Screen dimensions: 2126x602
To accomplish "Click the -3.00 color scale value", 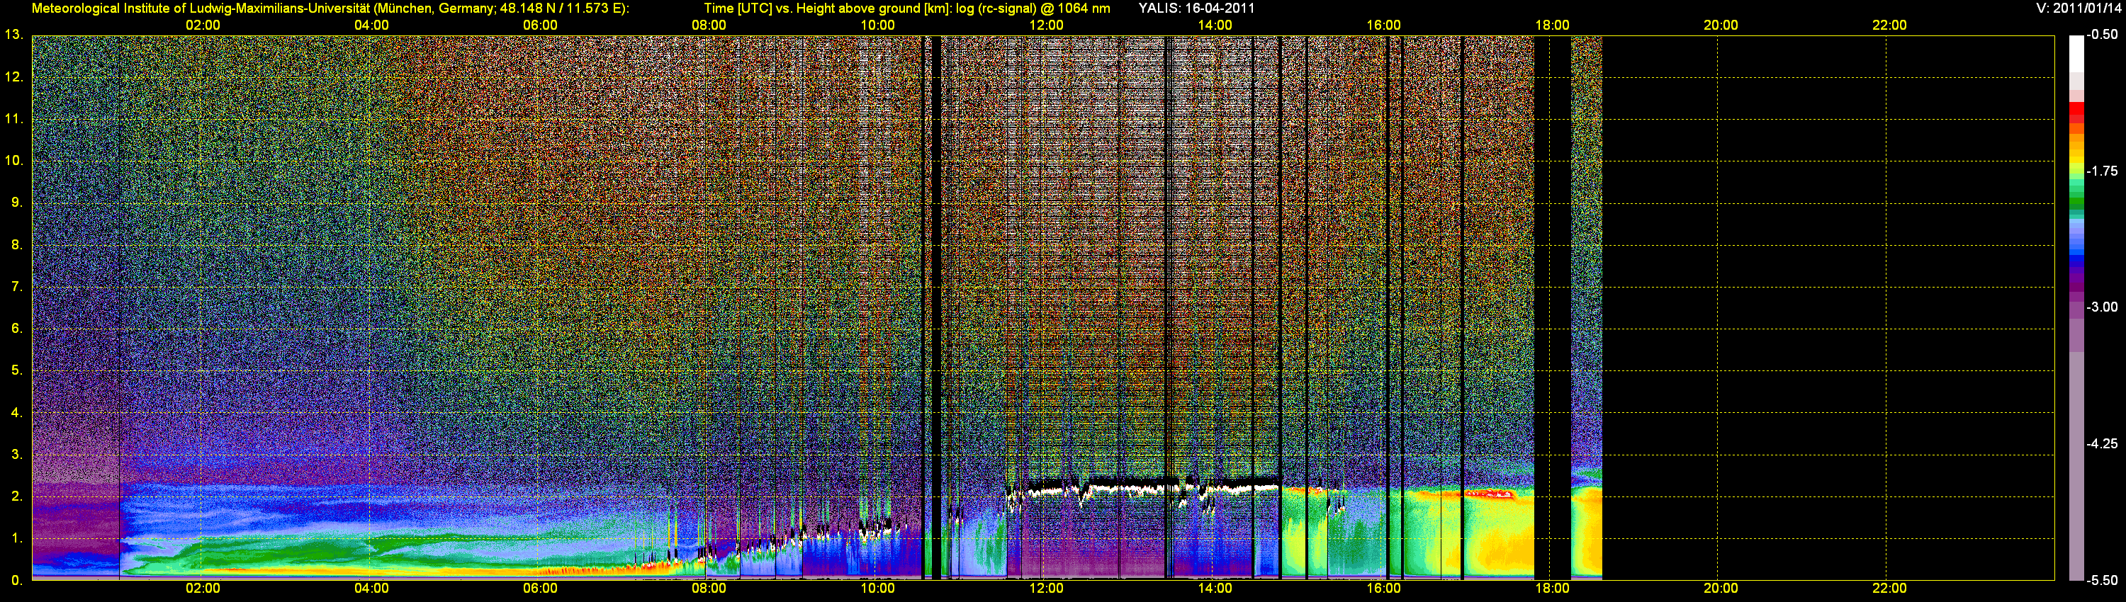I will click(2101, 307).
